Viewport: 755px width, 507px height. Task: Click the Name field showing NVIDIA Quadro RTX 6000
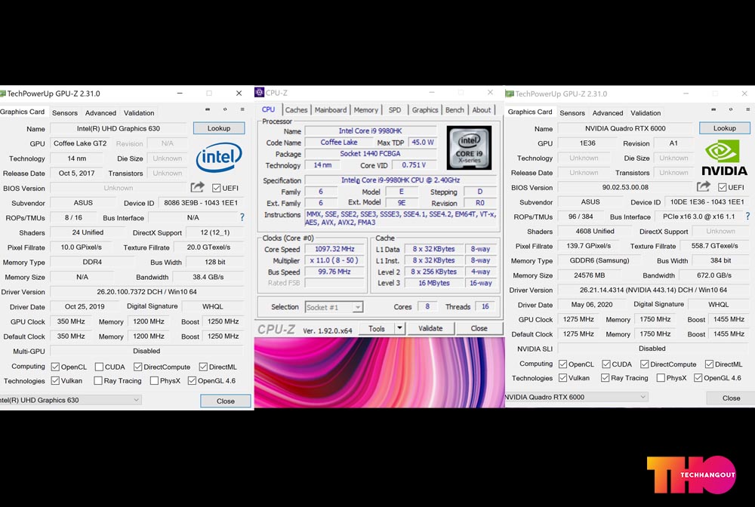click(x=625, y=128)
